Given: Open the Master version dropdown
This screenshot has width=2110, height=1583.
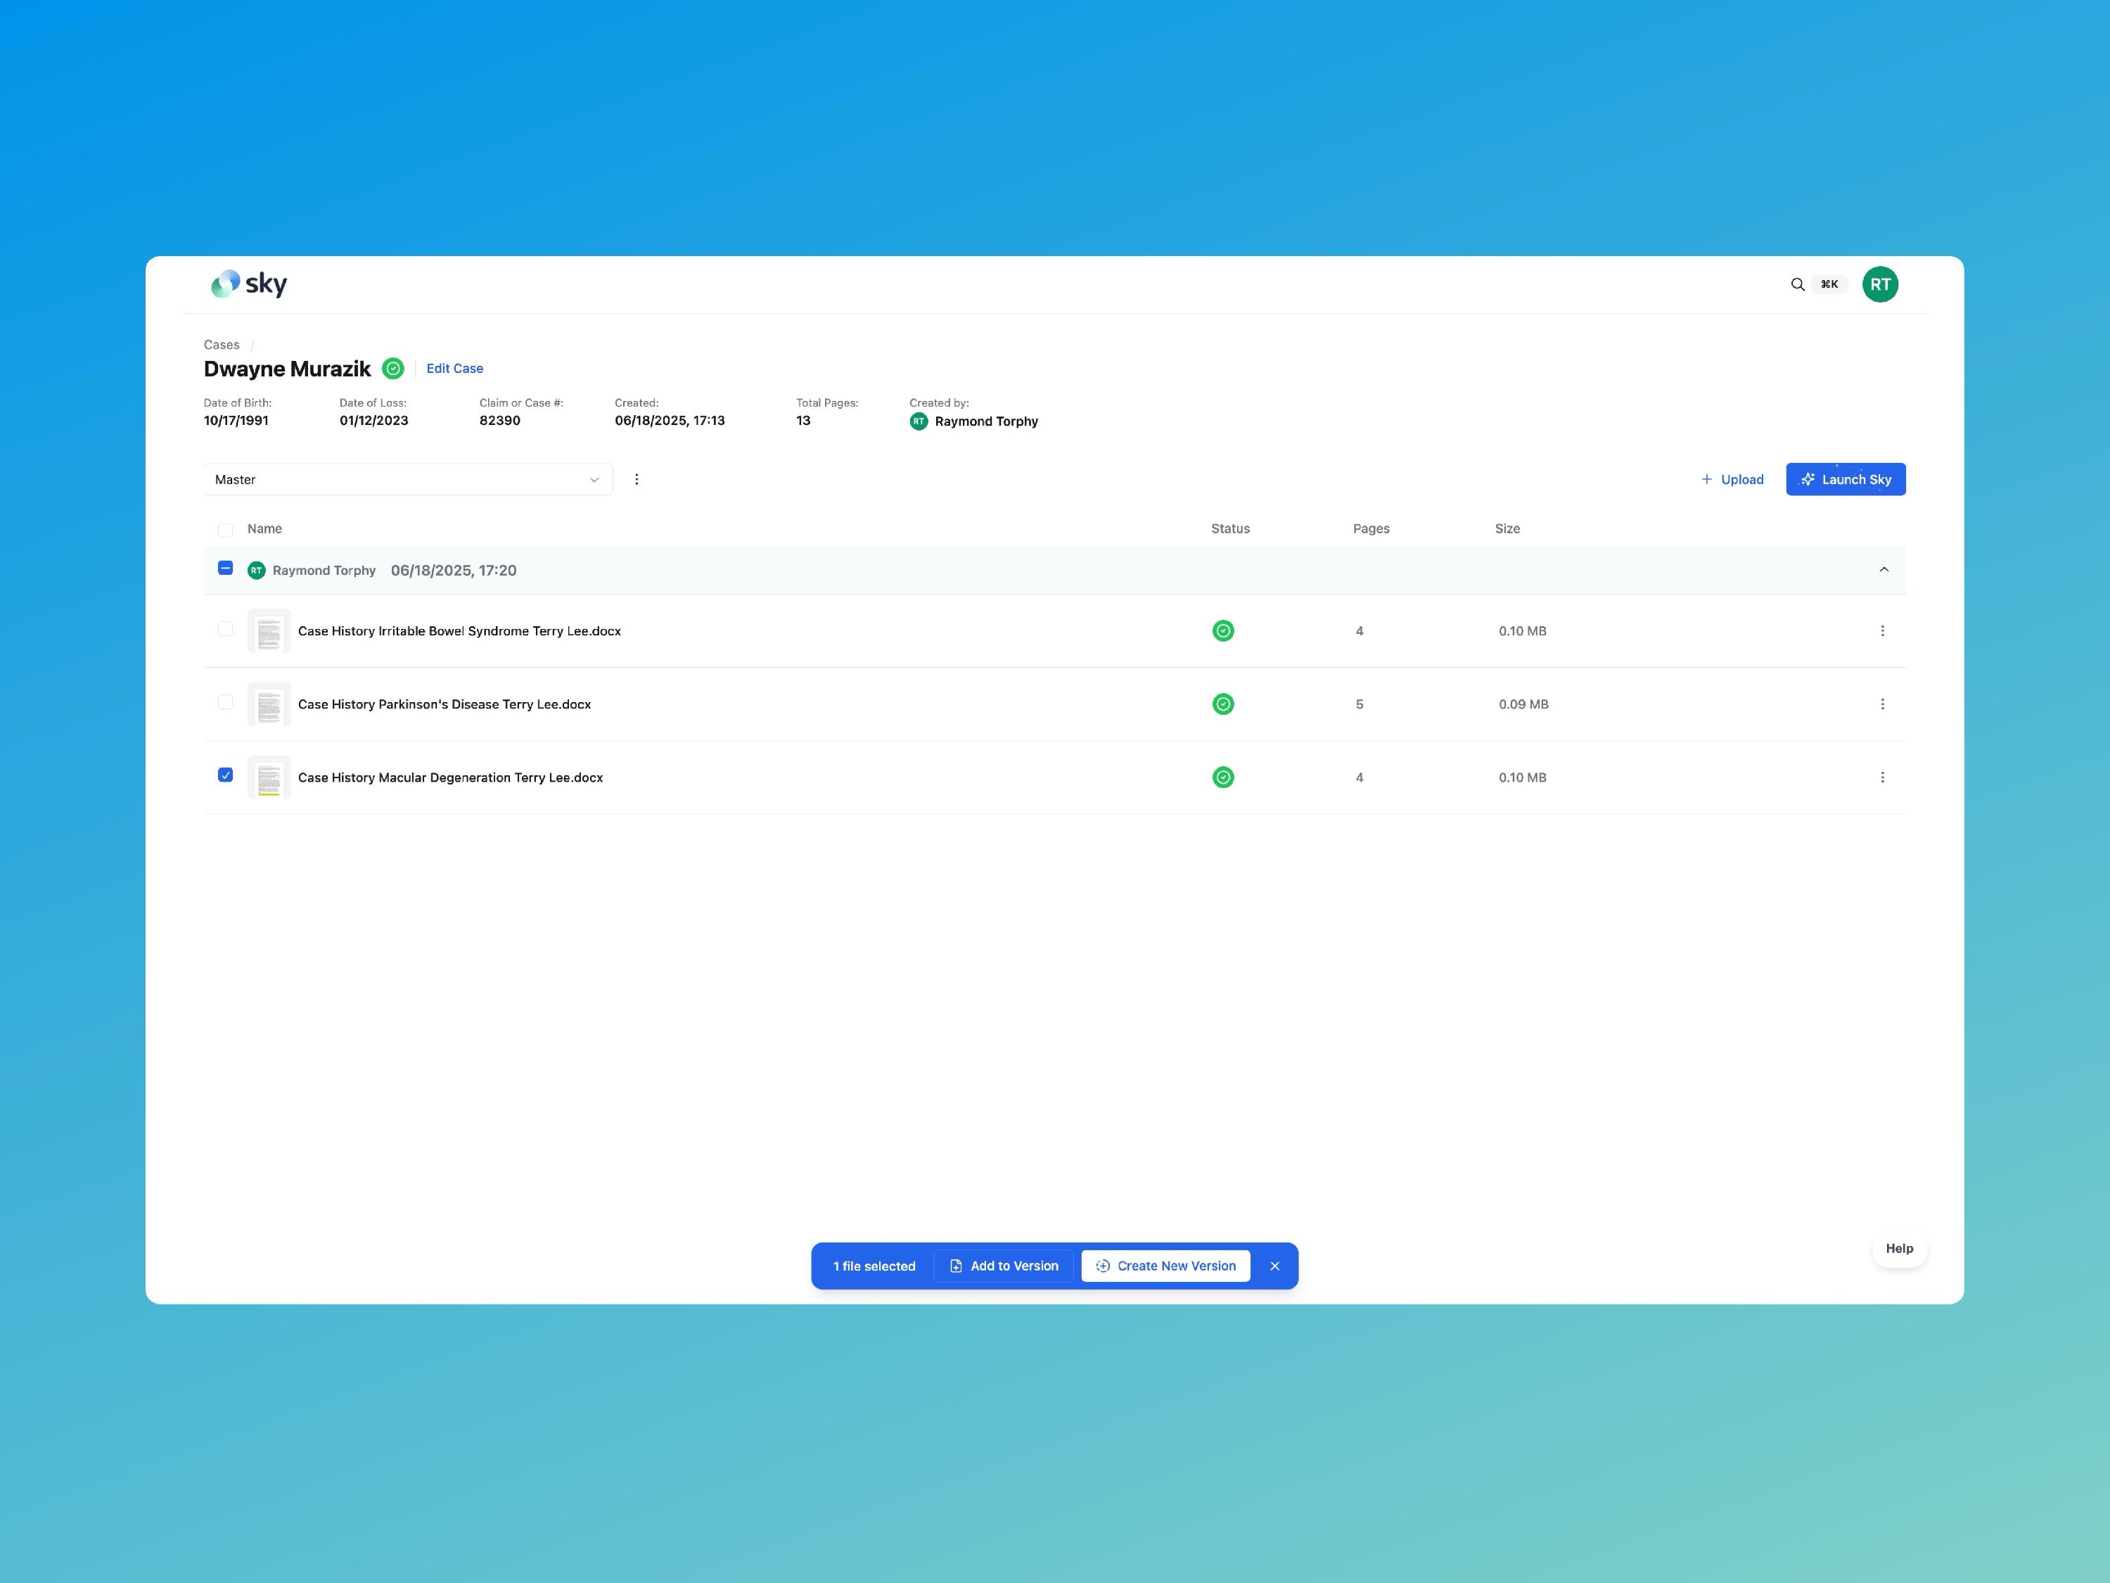Looking at the screenshot, I should point(407,479).
